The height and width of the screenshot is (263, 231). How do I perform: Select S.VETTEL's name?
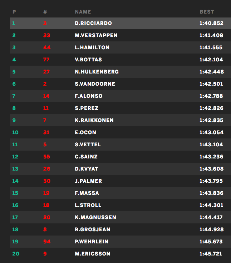click(x=88, y=145)
